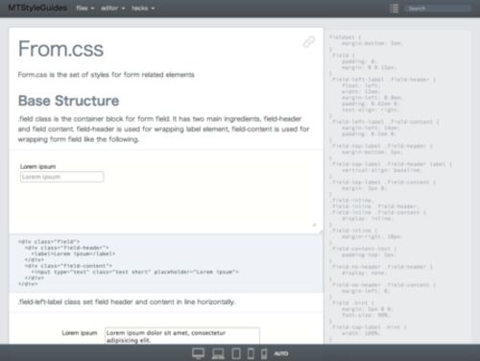Viewport: 480px width, 361px height.
Task: Open the hacks dropdown menu
Action: 143,9
